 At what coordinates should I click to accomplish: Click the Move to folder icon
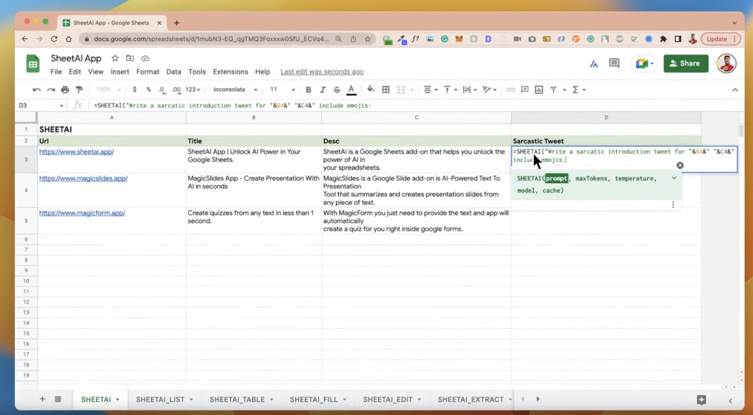coord(130,58)
